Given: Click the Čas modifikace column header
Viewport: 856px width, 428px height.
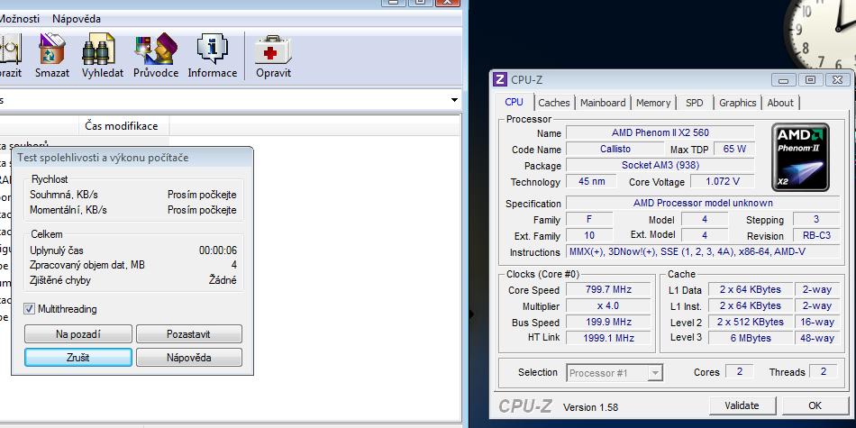Looking at the screenshot, I should [124, 126].
